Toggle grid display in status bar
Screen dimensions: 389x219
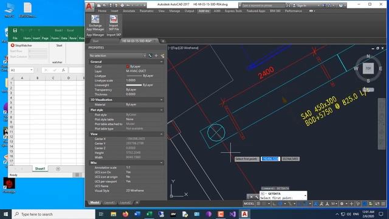tap(258, 204)
